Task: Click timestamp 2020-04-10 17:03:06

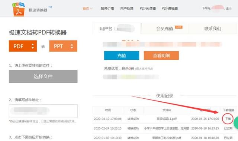Action: point(107,119)
